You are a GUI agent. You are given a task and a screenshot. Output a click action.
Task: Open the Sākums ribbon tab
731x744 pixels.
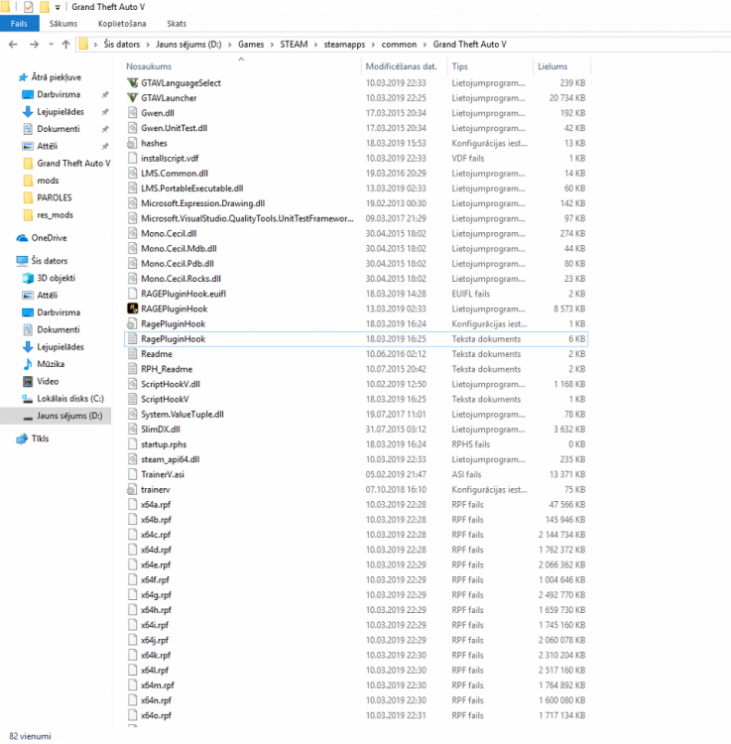63,24
